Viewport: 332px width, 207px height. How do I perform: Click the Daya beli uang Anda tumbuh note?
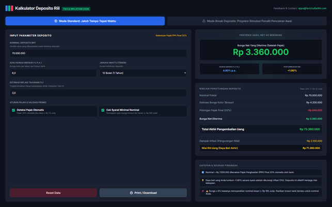pos(261,182)
